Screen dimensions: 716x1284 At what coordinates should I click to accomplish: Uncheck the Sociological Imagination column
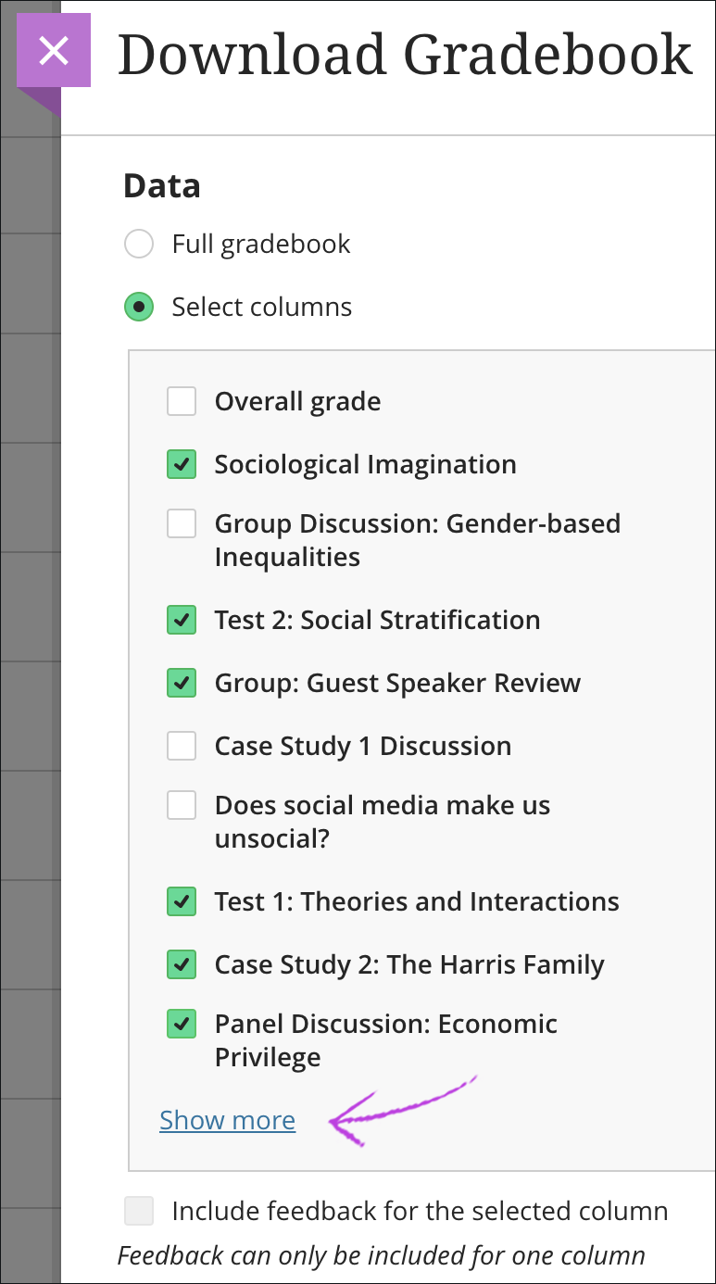pyautogui.click(x=182, y=465)
